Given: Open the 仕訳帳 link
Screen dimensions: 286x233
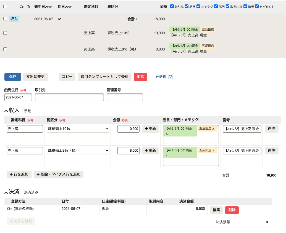Looking at the screenshot, I should coord(161,77).
